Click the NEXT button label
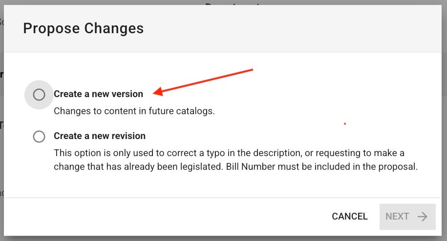Screen dimensions: 447x241 click(x=397, y=217)
